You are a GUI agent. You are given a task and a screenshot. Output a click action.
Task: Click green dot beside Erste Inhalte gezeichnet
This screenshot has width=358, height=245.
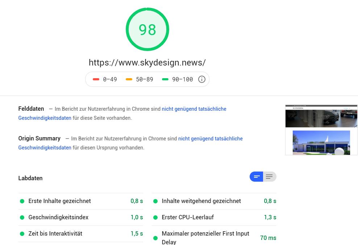point(22,201)
